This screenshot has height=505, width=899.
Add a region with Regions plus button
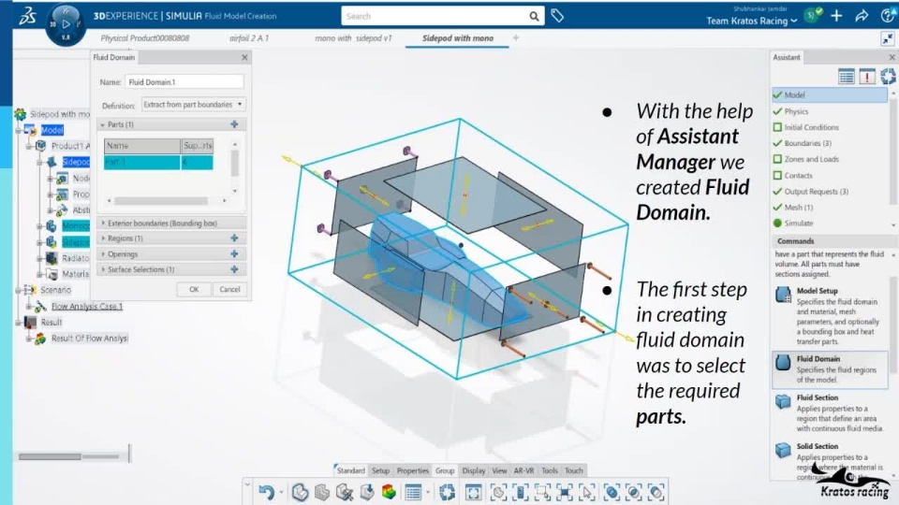[234, 238]
